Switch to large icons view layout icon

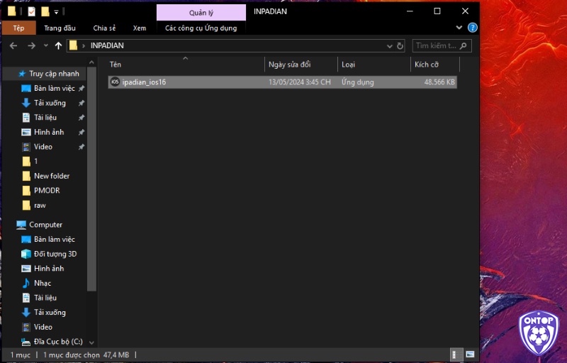coord(470,354)
